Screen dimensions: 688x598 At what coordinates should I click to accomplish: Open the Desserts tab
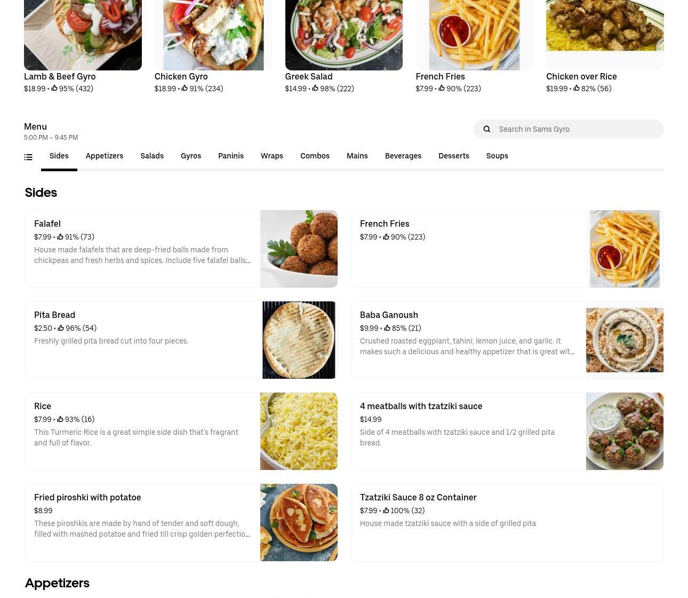(x=454, y=156)
